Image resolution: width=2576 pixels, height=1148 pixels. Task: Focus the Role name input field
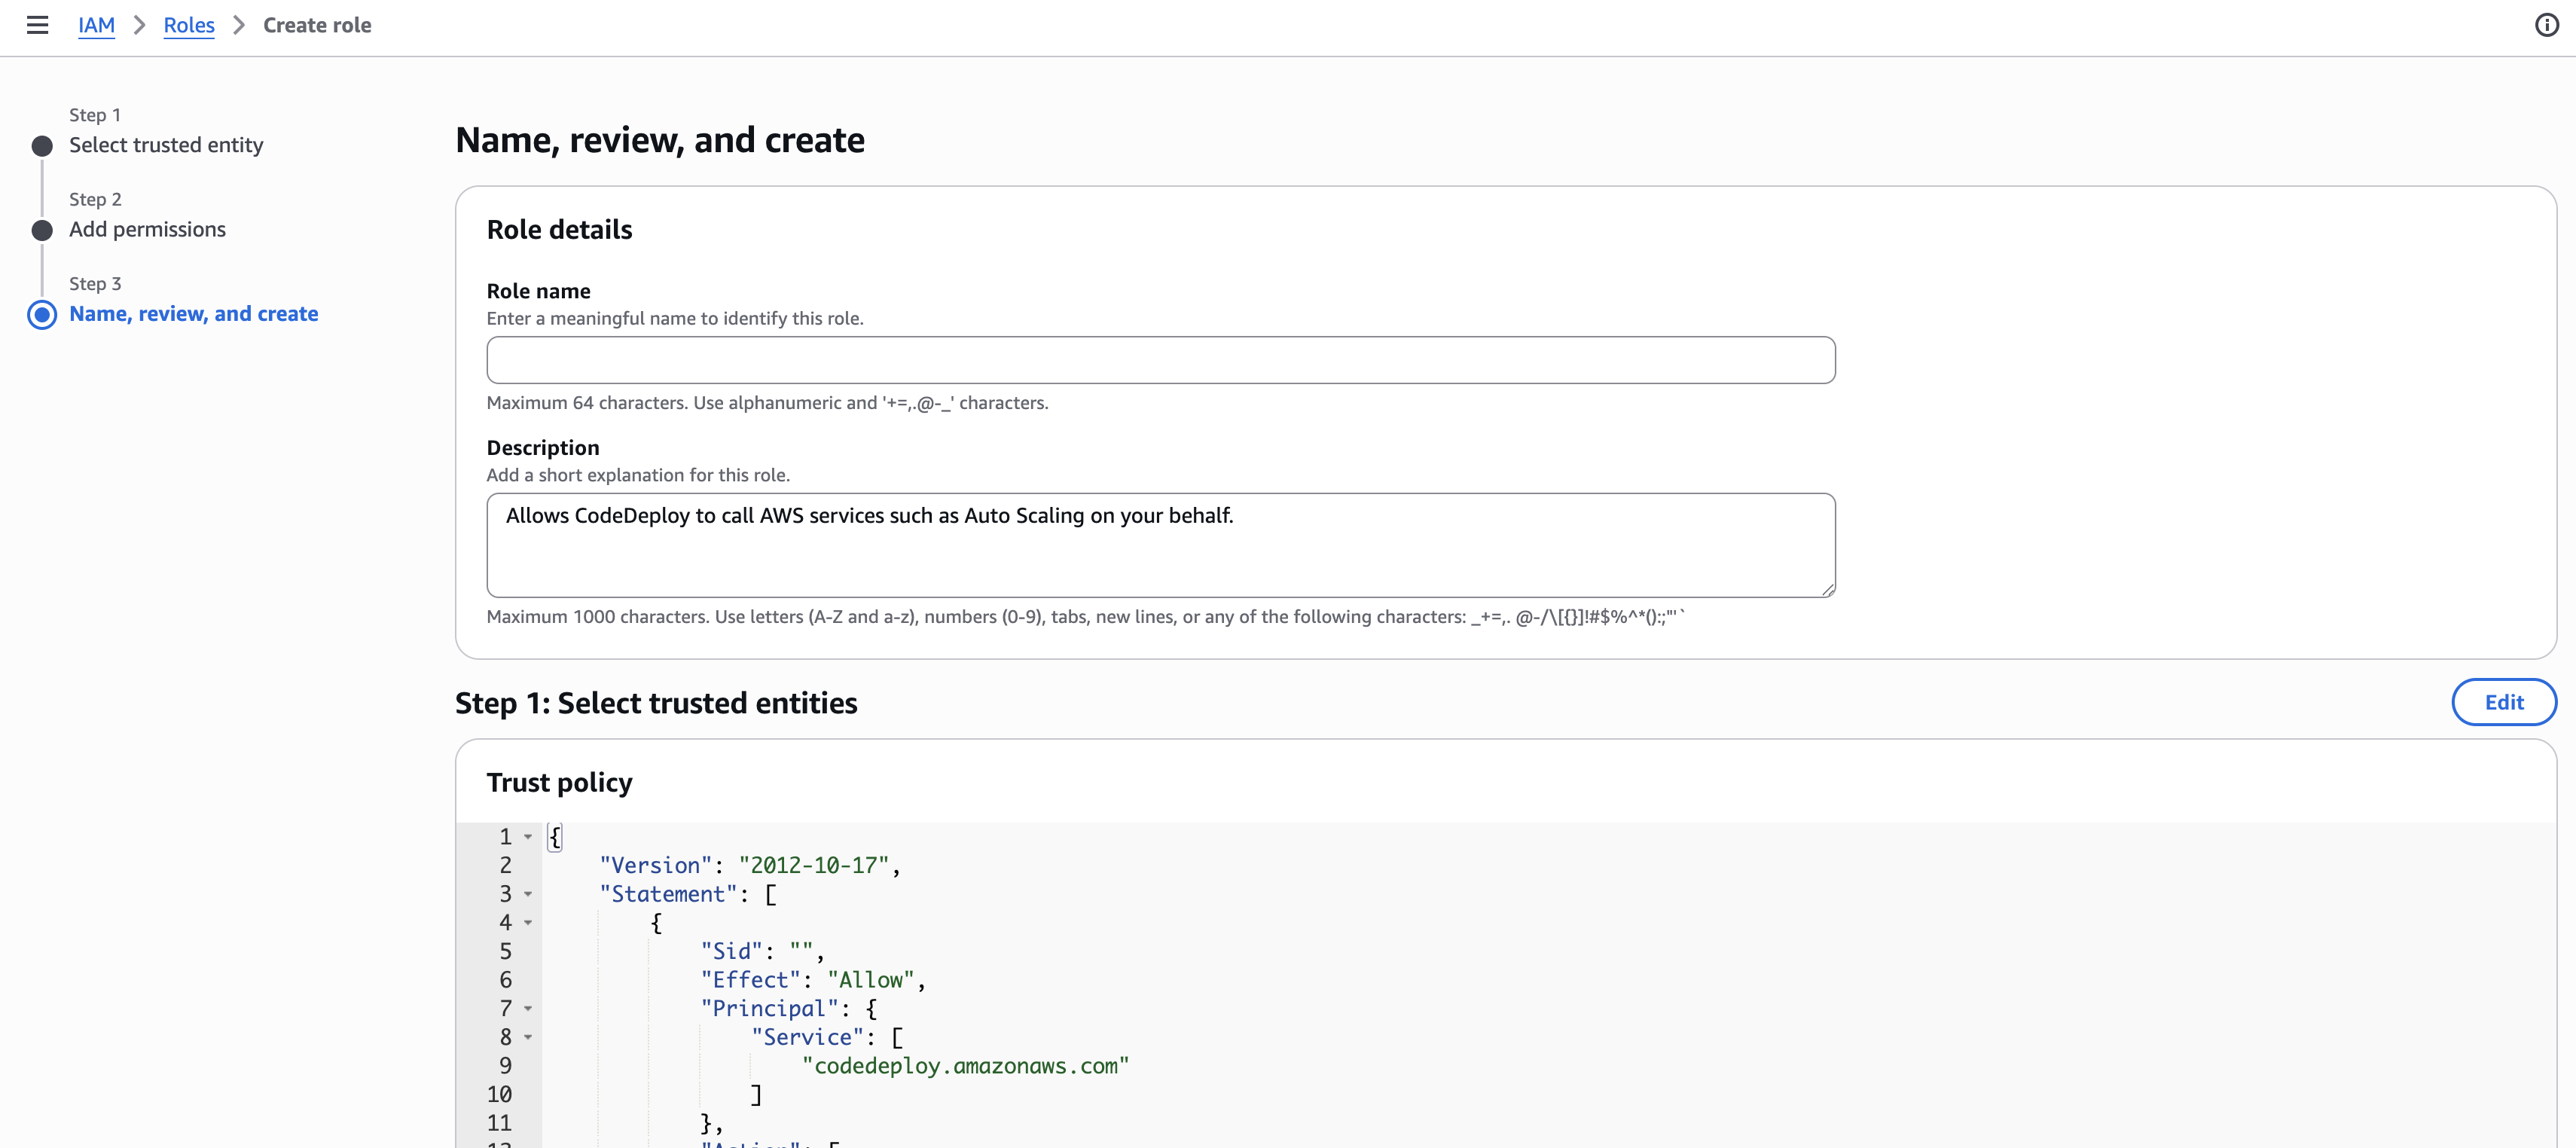click(x=1160, y=360)
